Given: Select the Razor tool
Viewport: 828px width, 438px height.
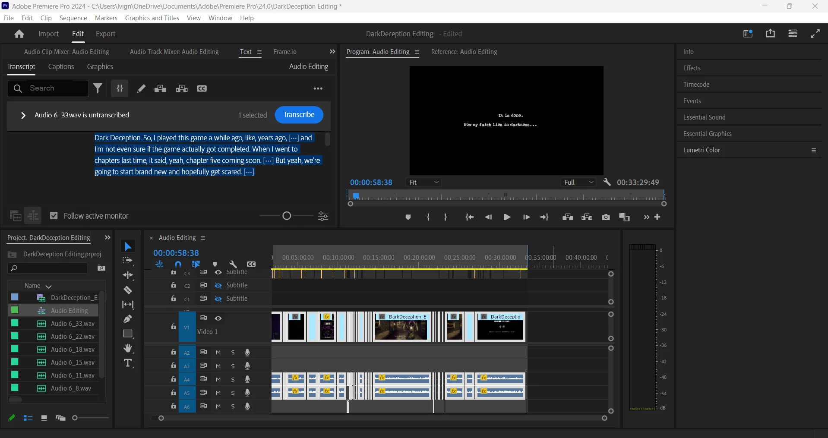Looking at the screenshot, I should pos(128,290).
